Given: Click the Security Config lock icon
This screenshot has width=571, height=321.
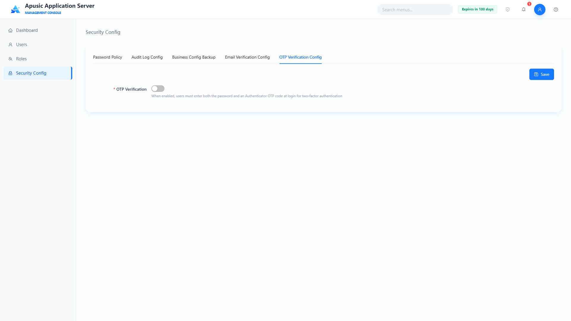Looking at the screenshot, I should coord(10,73).
